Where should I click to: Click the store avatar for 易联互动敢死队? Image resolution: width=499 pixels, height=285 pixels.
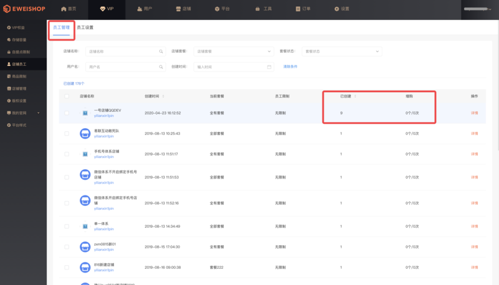(85, 133)
